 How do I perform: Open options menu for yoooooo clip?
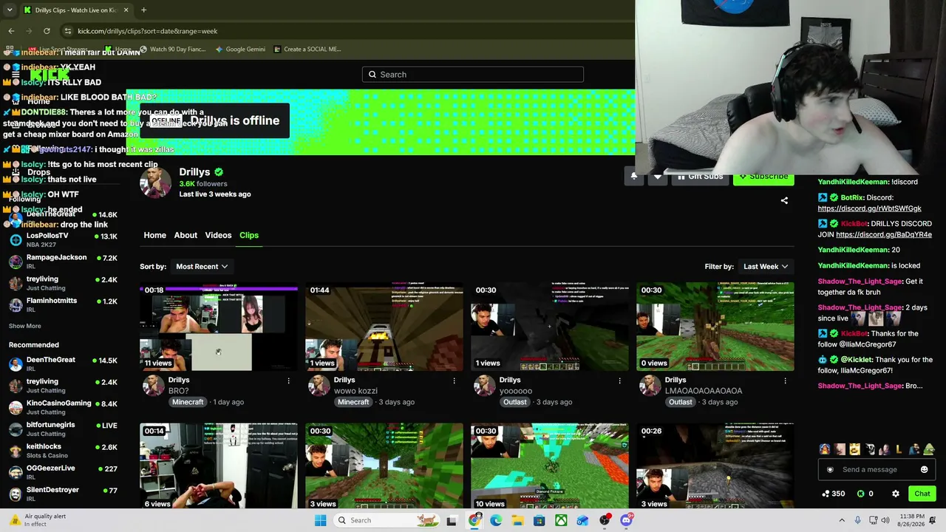(x=619, y=381)
